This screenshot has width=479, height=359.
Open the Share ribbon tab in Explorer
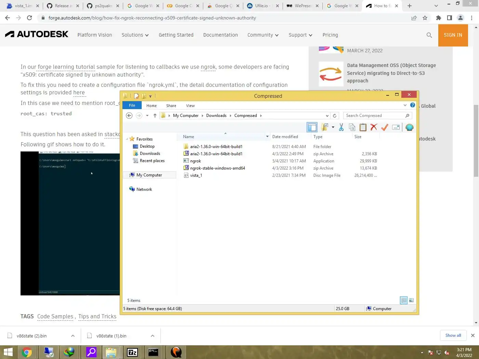click(171, 106)
